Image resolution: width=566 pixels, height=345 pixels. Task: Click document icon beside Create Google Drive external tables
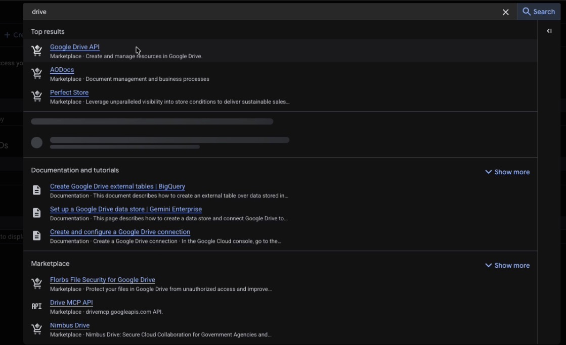pos(36,190)
